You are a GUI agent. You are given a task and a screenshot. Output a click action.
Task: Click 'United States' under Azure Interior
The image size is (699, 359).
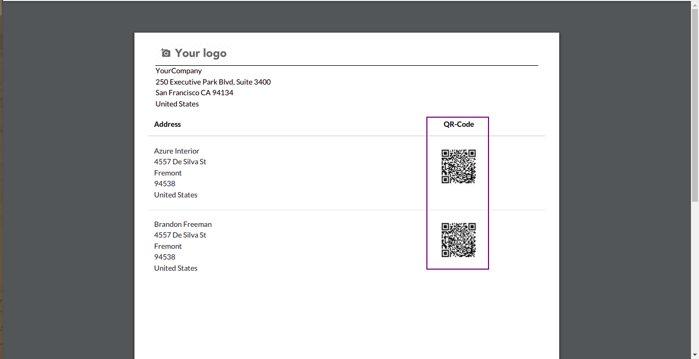176,195
